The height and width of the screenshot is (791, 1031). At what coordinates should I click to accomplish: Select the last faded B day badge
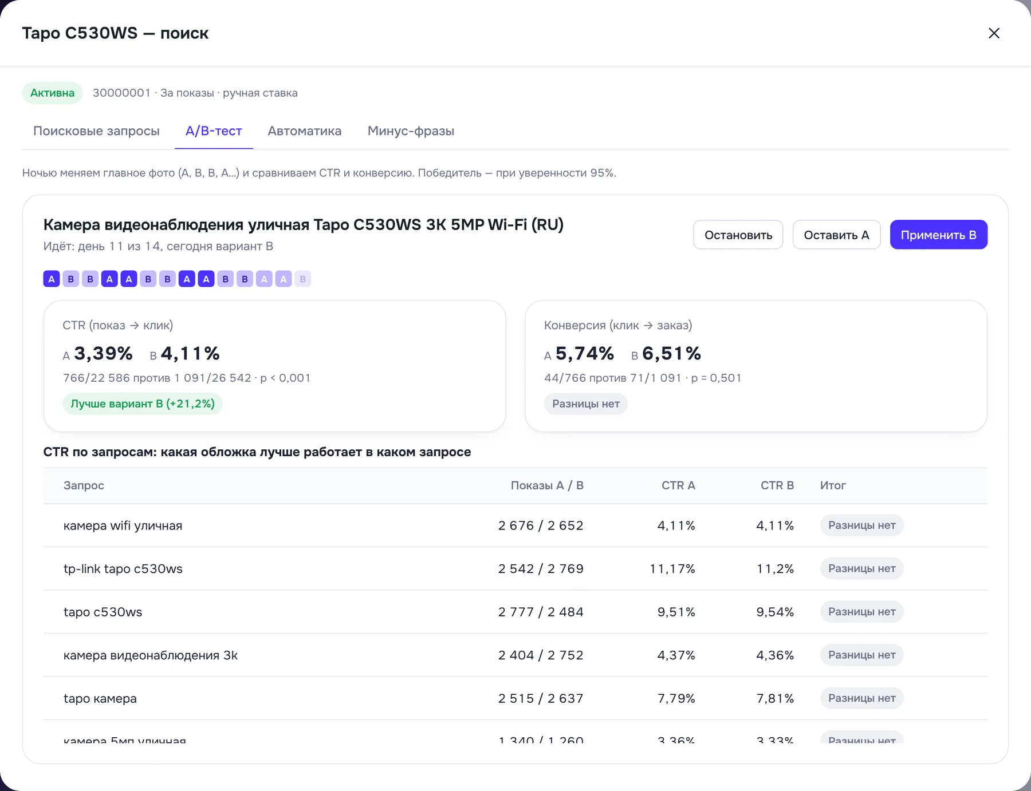(x=302, y=279)
